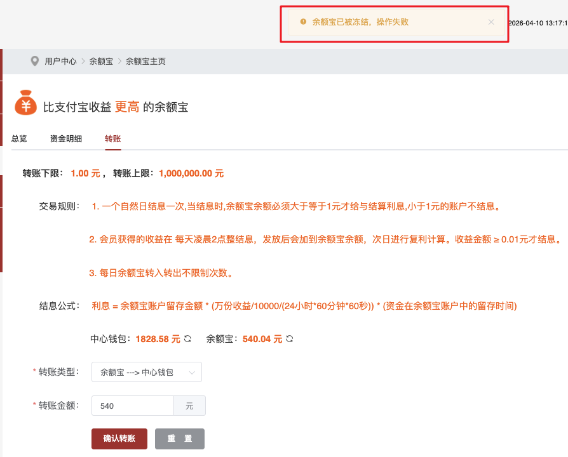The width and height of the screenshot is (568, 457).
Task: Click the orange money bag icon
Action: (25, 103)
